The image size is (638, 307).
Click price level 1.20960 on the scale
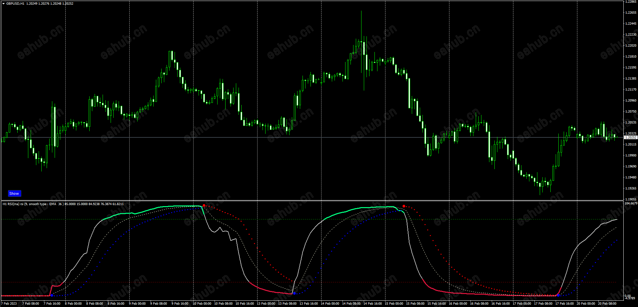tap(631, 101)
